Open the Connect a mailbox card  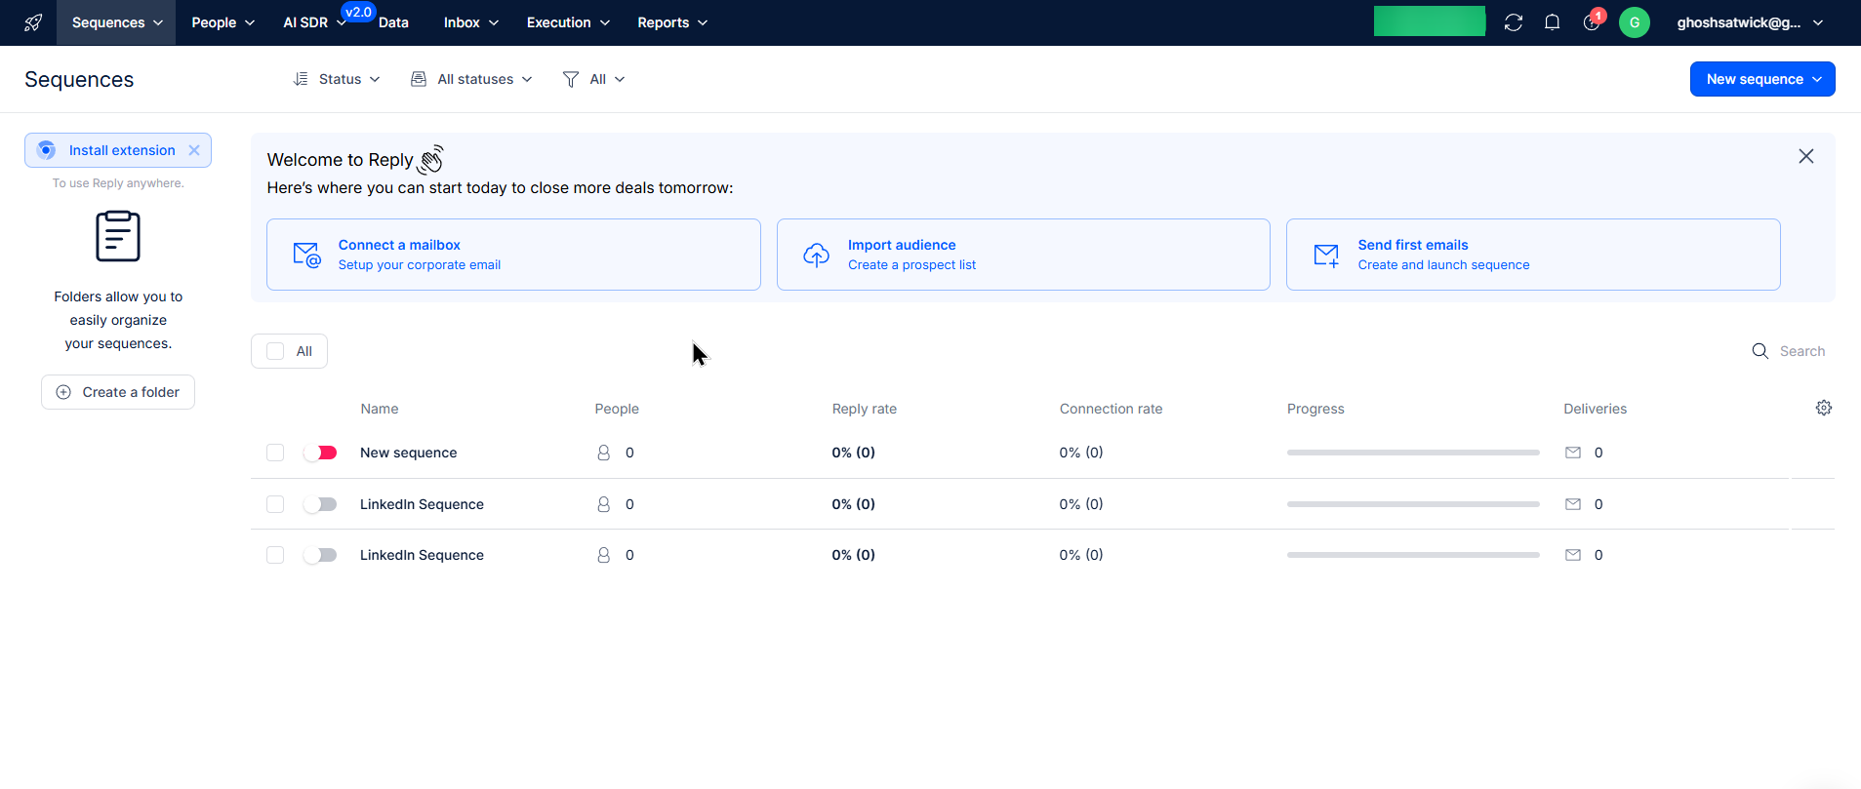pos(513,255)
